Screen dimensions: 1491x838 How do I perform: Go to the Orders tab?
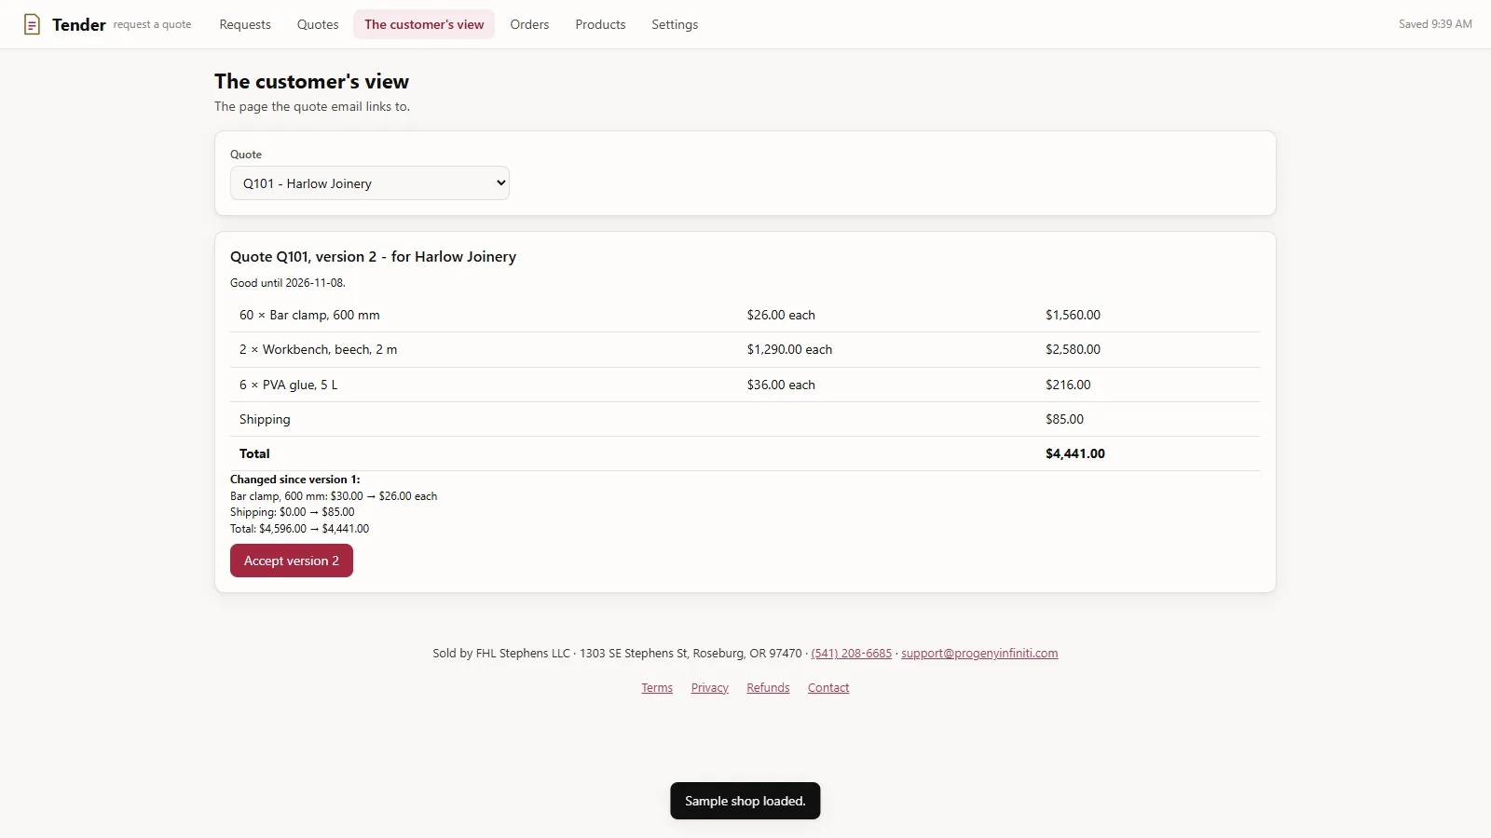pos(529,24)
